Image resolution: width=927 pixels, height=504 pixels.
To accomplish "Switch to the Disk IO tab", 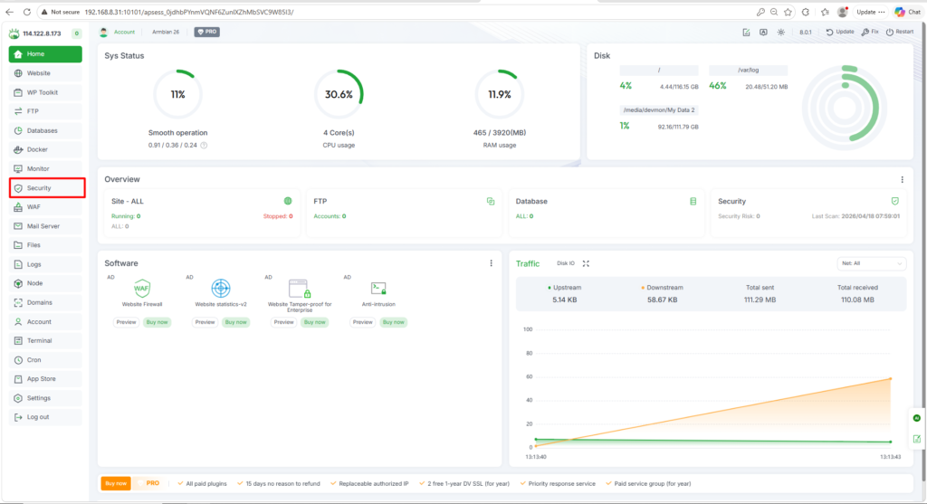I will point(565,263).
